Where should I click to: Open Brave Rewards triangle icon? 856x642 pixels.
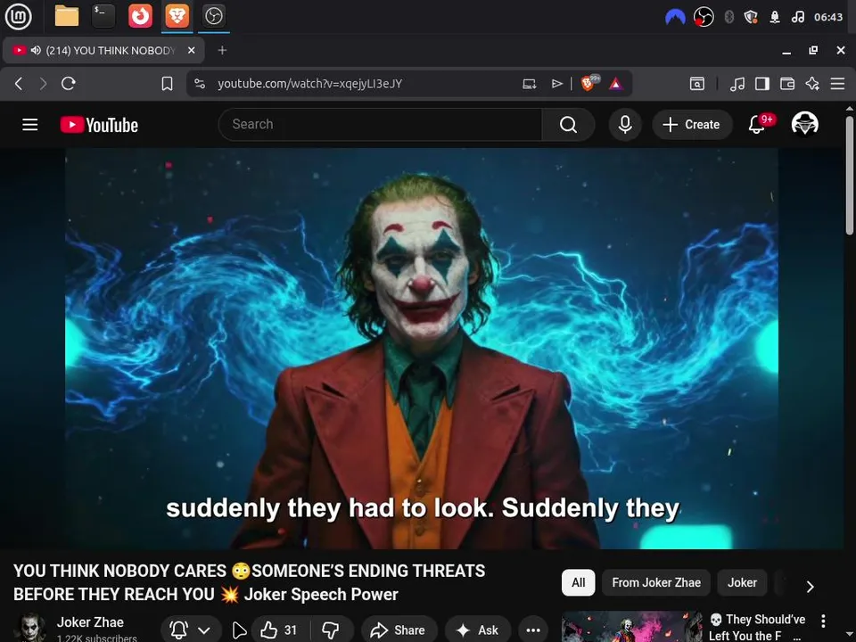tap(616, 84)
